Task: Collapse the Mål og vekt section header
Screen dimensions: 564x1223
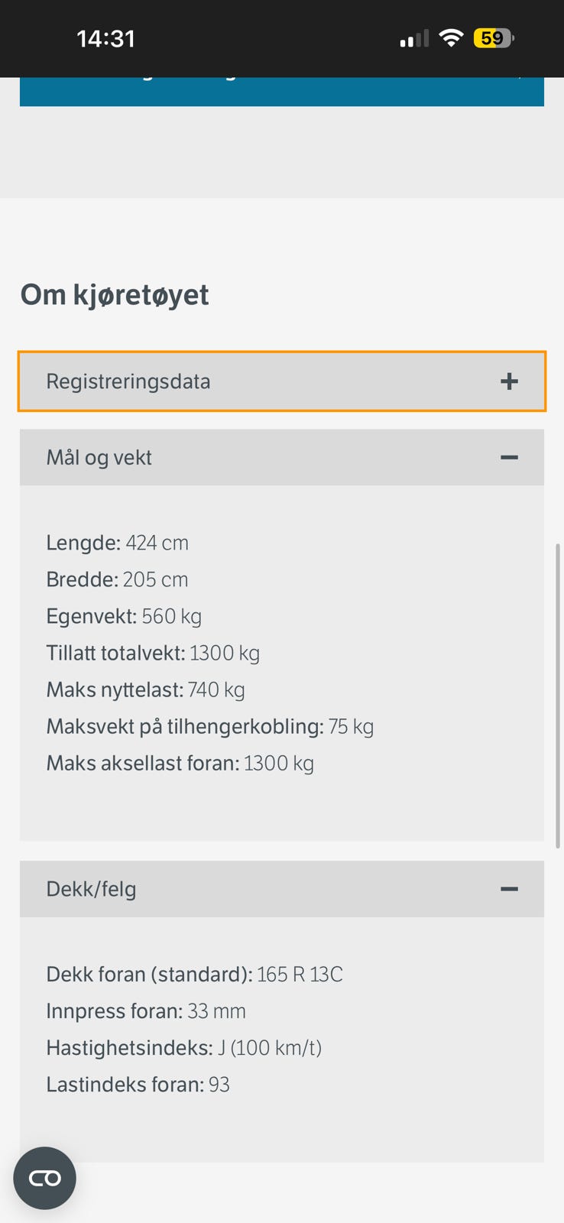Action: click(99, 457)
